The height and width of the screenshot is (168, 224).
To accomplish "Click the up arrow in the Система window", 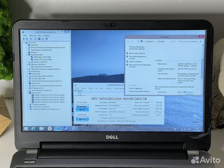I will coord(138,41).
